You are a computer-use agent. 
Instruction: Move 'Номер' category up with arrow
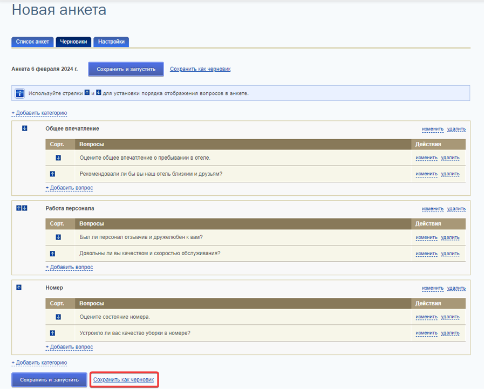(19, 288)
